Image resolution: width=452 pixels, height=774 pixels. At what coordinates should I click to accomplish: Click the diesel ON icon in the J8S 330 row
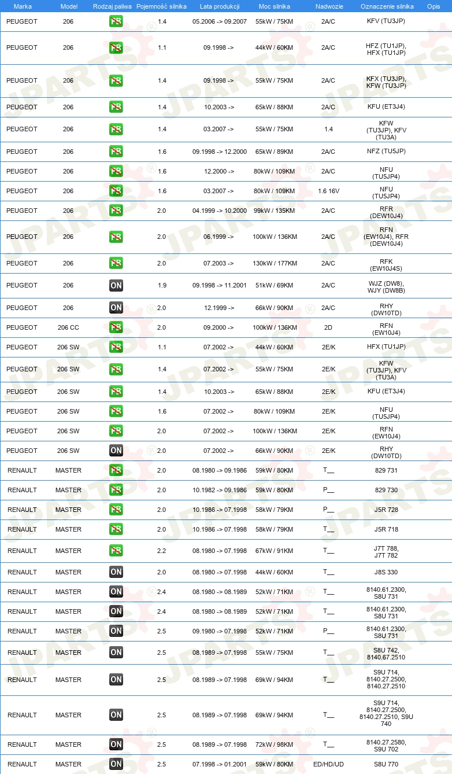click(x=116, y=573)
